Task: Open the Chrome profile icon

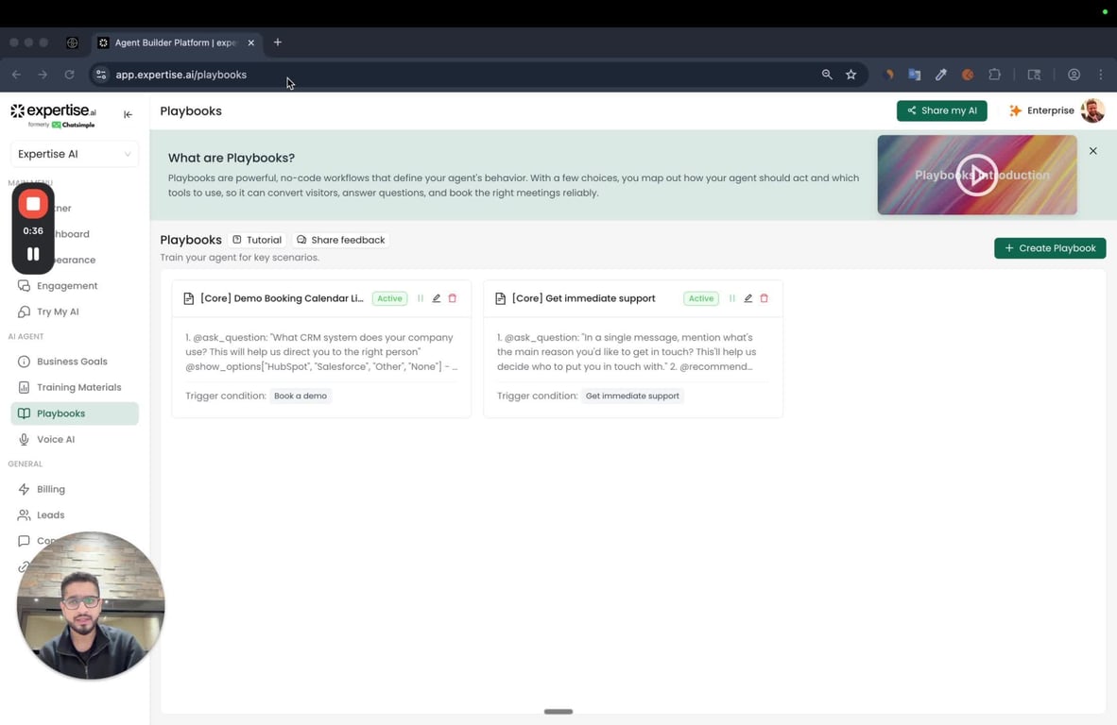Action: pos(1074,75)
